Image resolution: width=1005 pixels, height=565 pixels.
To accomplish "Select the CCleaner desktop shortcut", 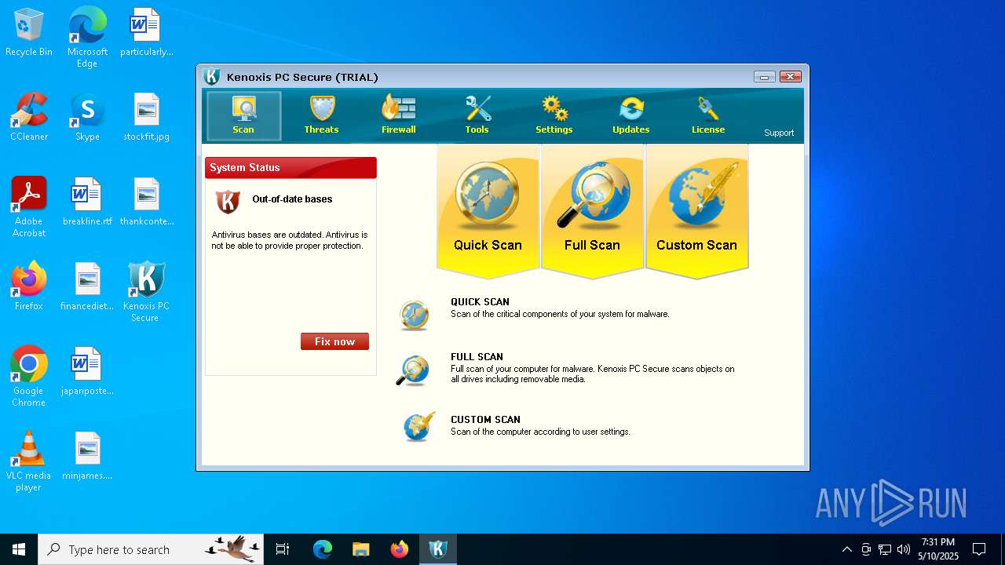I will [x=29, y=118].
